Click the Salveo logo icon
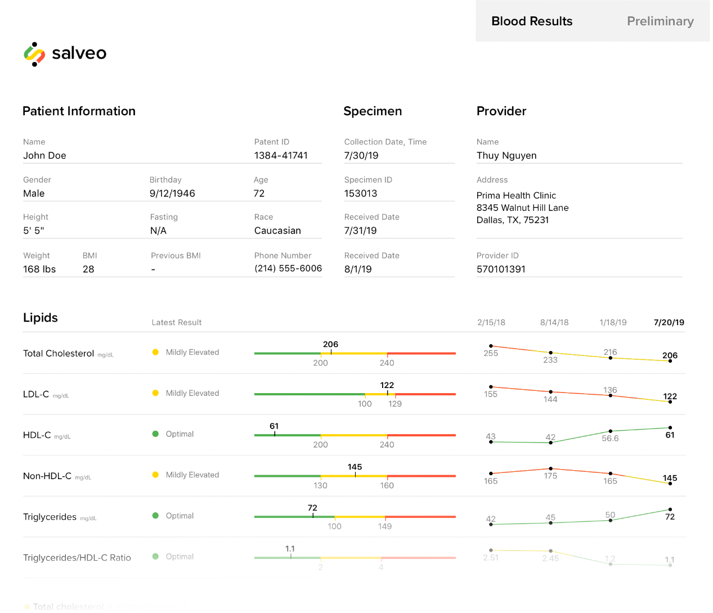Viewport: 713px width, 613px height. coord(34,54)
